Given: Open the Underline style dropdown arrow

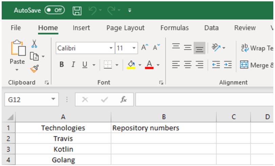Looking at the screenshot, I should (94, 65).
